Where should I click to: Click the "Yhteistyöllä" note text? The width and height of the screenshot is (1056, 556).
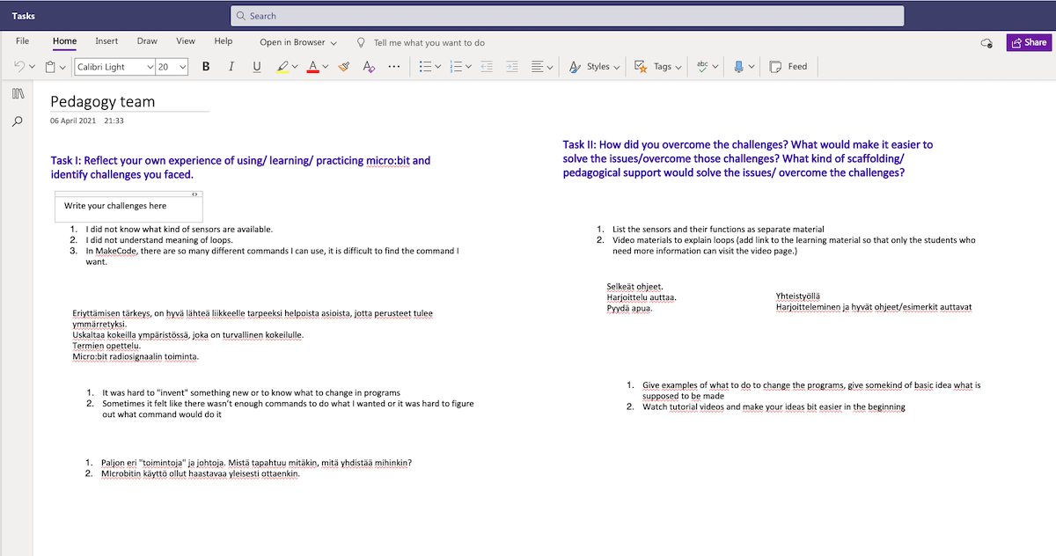[x=797, y=296]
